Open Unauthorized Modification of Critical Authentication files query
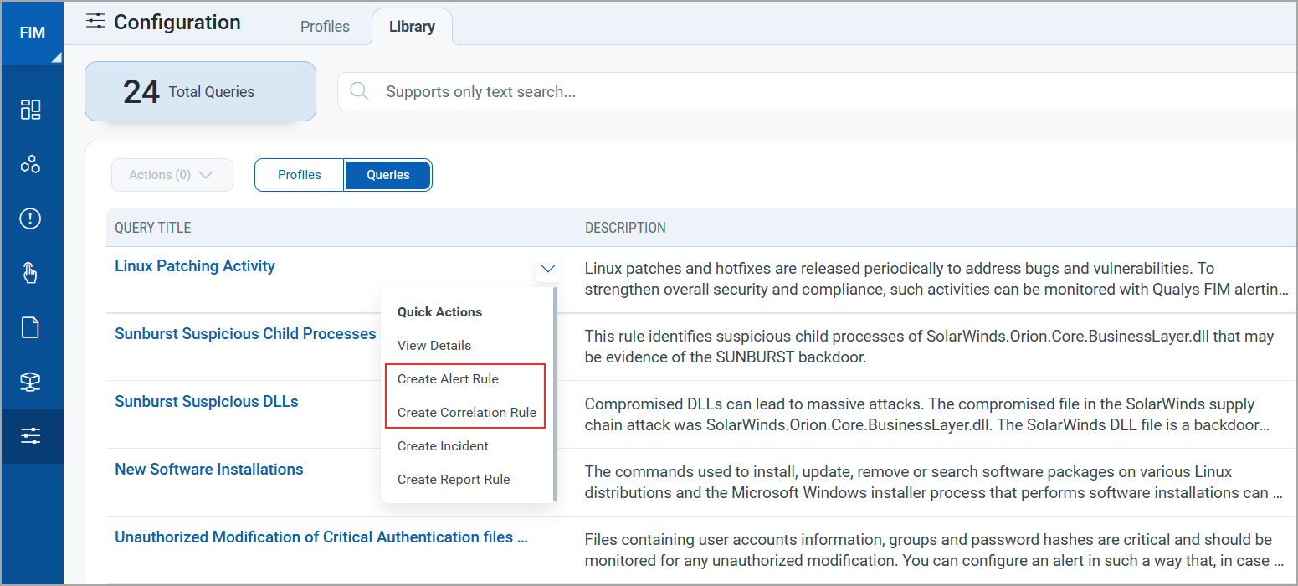This screenshot has width=1298, height=586. pos(321,537)
